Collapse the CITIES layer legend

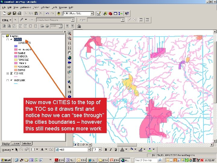click(x=8, y=40)
